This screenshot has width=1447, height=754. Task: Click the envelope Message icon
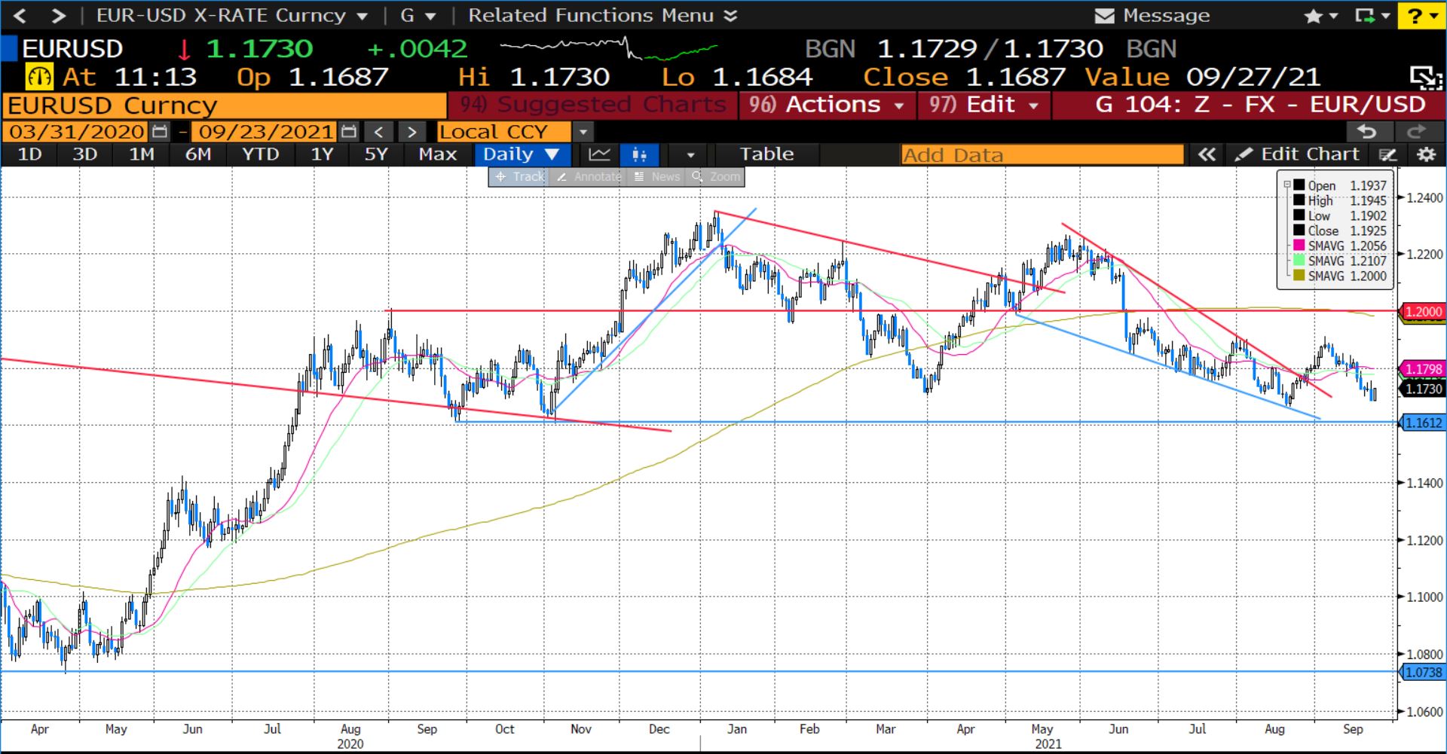point(1104,16)
